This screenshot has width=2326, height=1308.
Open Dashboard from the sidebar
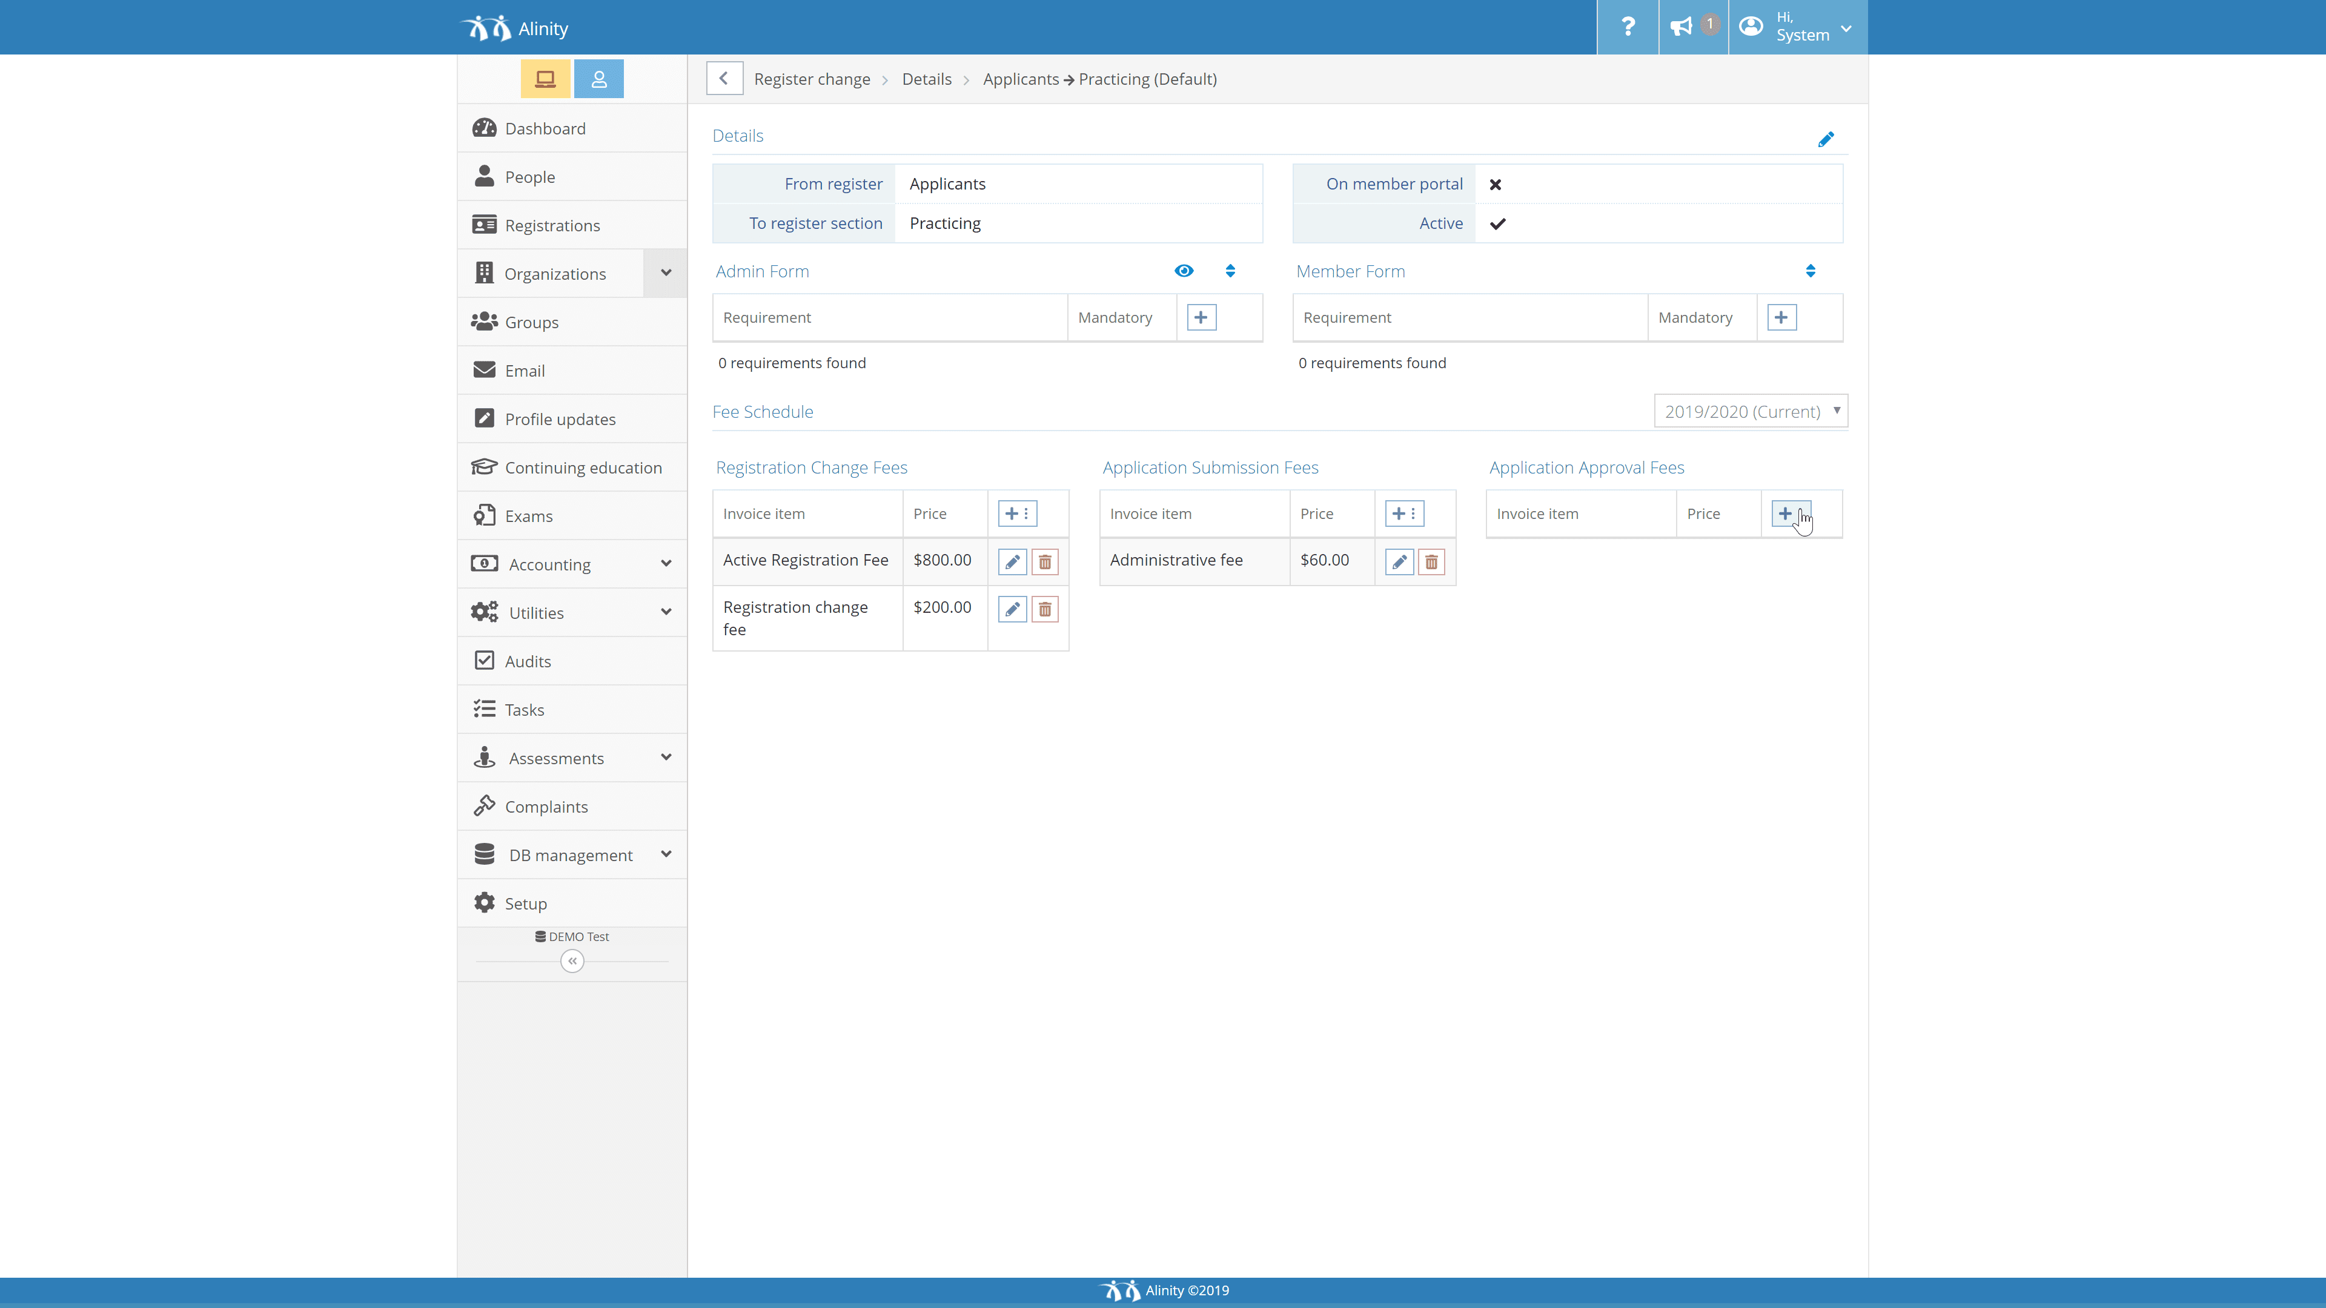[x=572, y=128]
